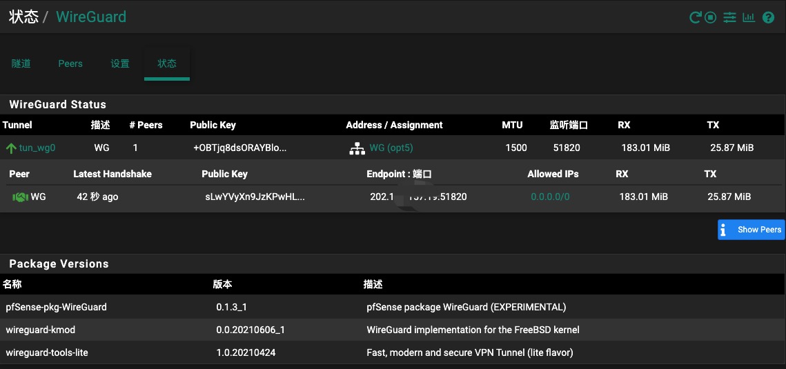Open related settings sliders icon

coord(729,17)
